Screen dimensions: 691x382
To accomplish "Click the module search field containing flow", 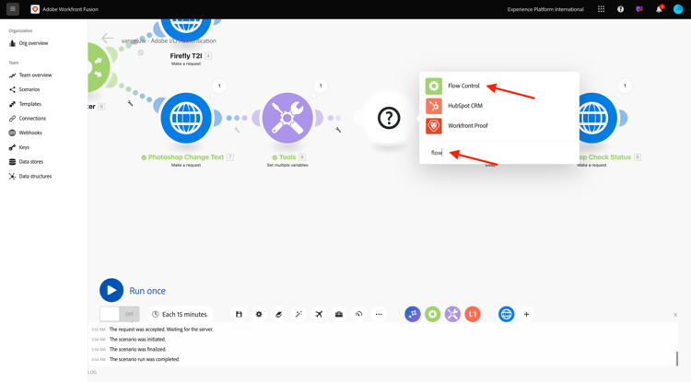I will pos(498,152).
